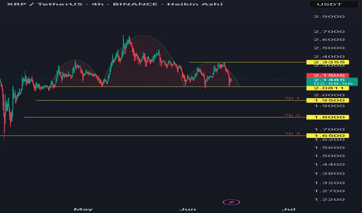Viewport: 362px width, 213px height.
Task: Click the Jul label on time axis
Action: coord(289,209)
